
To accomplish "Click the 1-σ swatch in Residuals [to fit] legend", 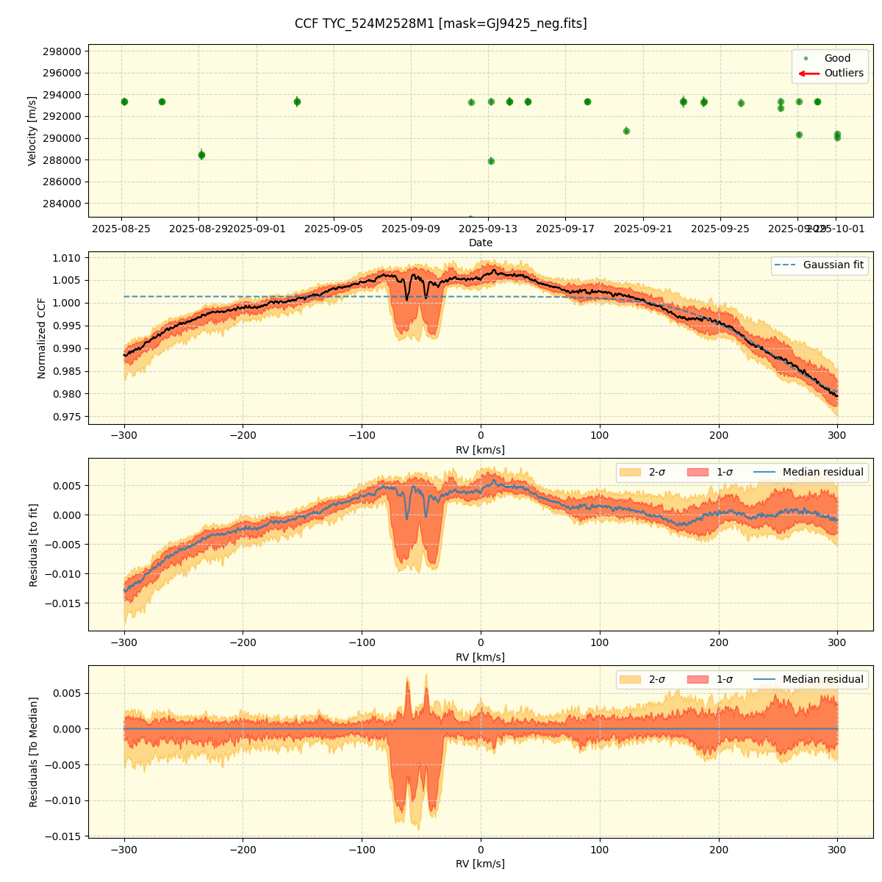I will [698, 473].
